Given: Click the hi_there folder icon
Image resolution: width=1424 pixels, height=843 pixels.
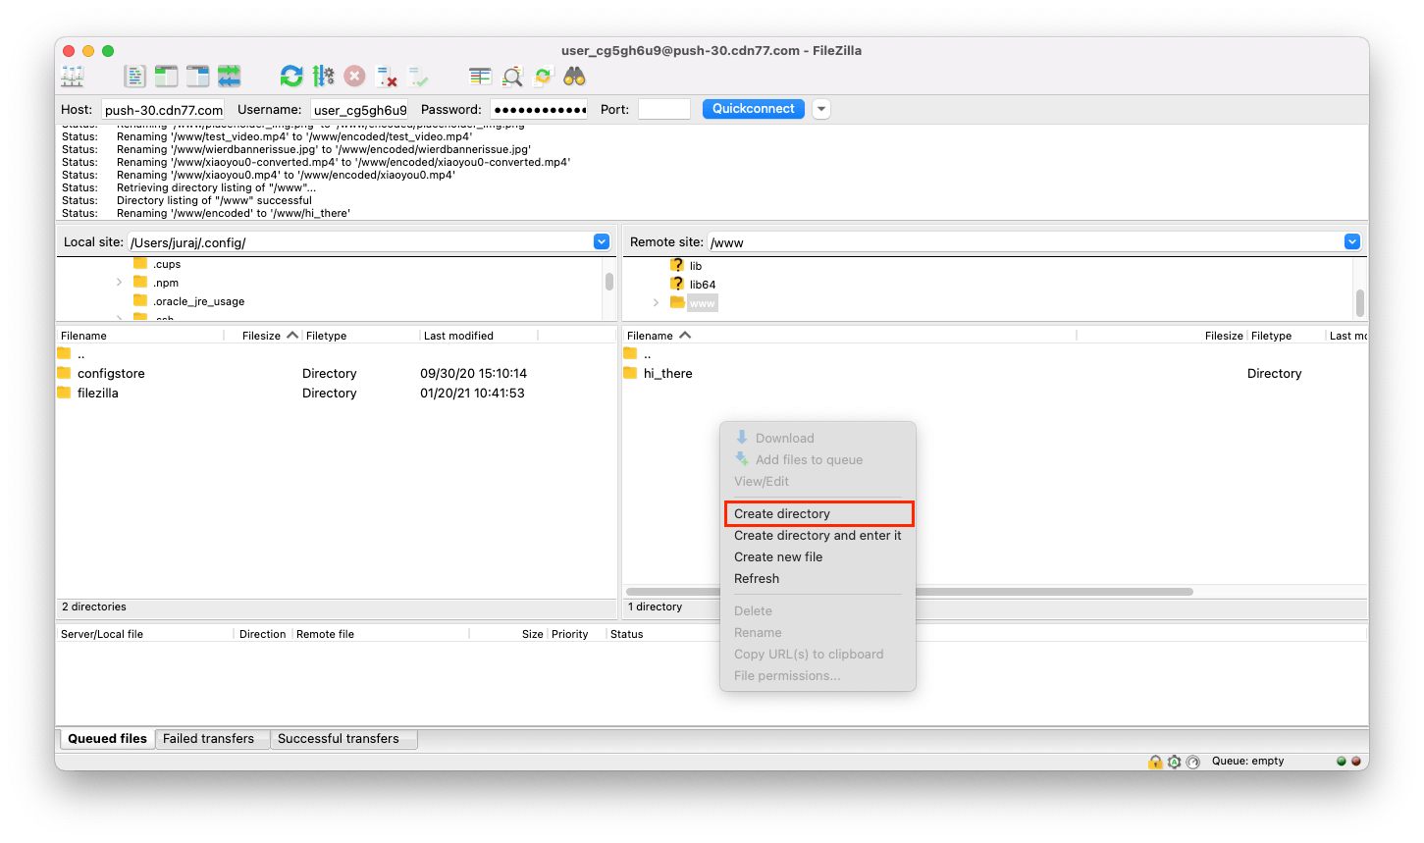Looking at the screenshot, I should 630,373.
